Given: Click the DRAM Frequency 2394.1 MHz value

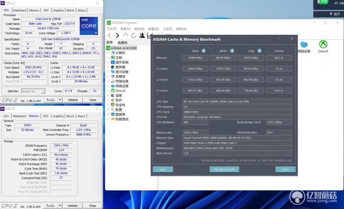Looking at the screenshot, I should coord(61,145).
